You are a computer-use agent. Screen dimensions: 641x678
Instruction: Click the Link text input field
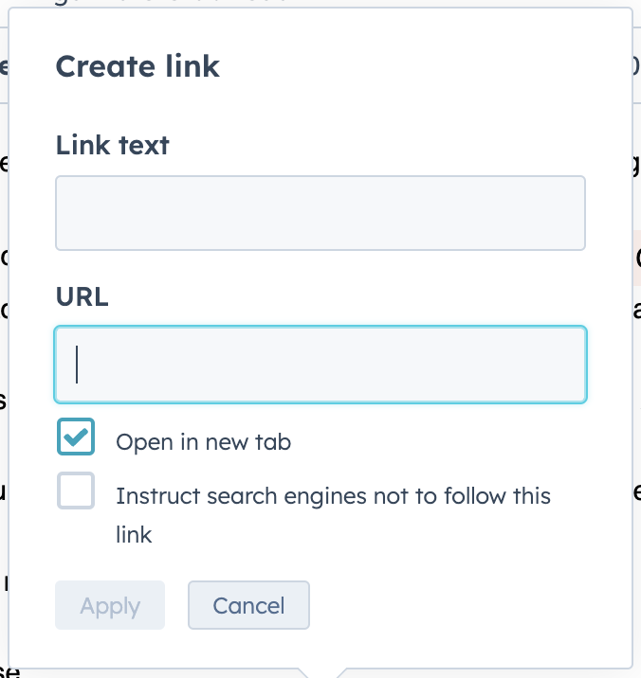click(x=320, y=213)
